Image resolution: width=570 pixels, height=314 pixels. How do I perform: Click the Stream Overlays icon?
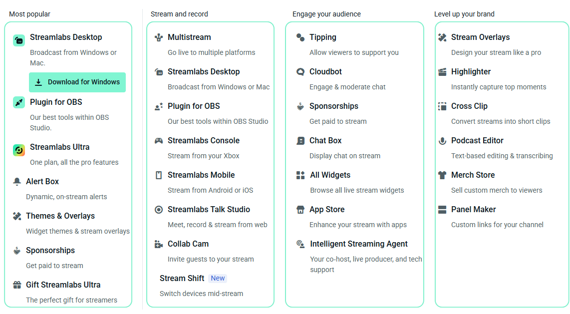point(442,37)
